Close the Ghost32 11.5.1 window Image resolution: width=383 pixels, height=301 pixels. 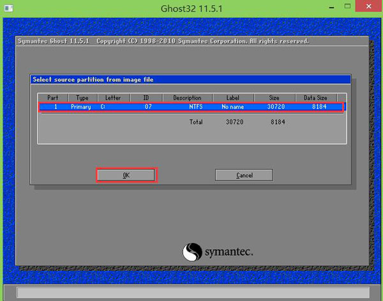tap(369, 6)
